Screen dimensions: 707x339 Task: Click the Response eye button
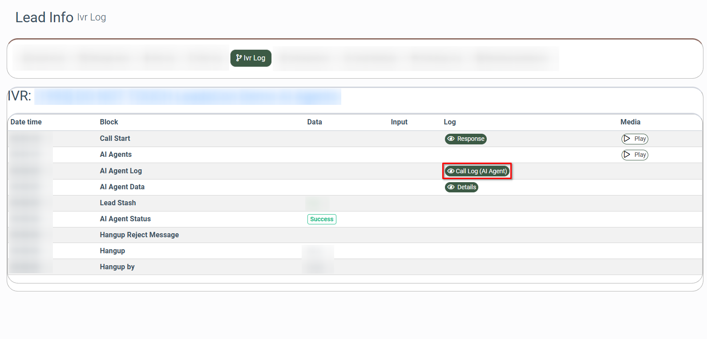coord(465,139)
